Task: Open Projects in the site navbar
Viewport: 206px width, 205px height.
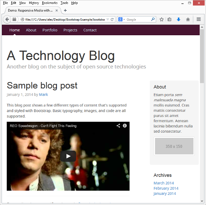Action: [70, 30]
